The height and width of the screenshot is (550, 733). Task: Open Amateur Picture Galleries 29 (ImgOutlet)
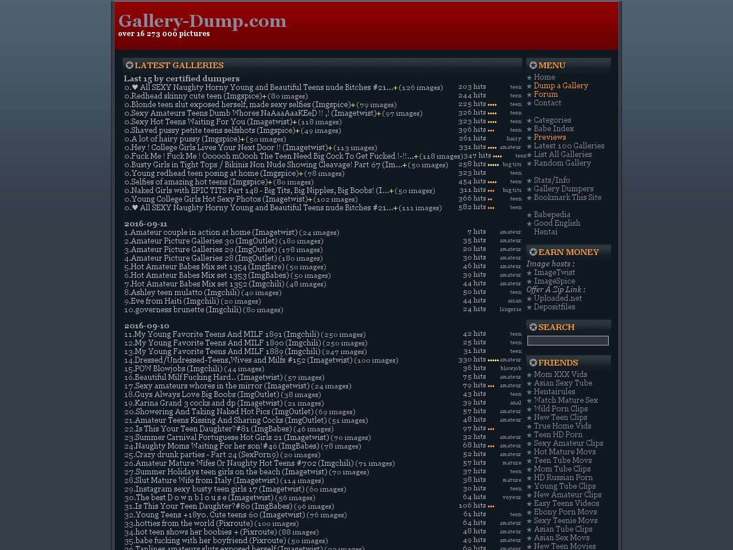click(x=203, y=250)
